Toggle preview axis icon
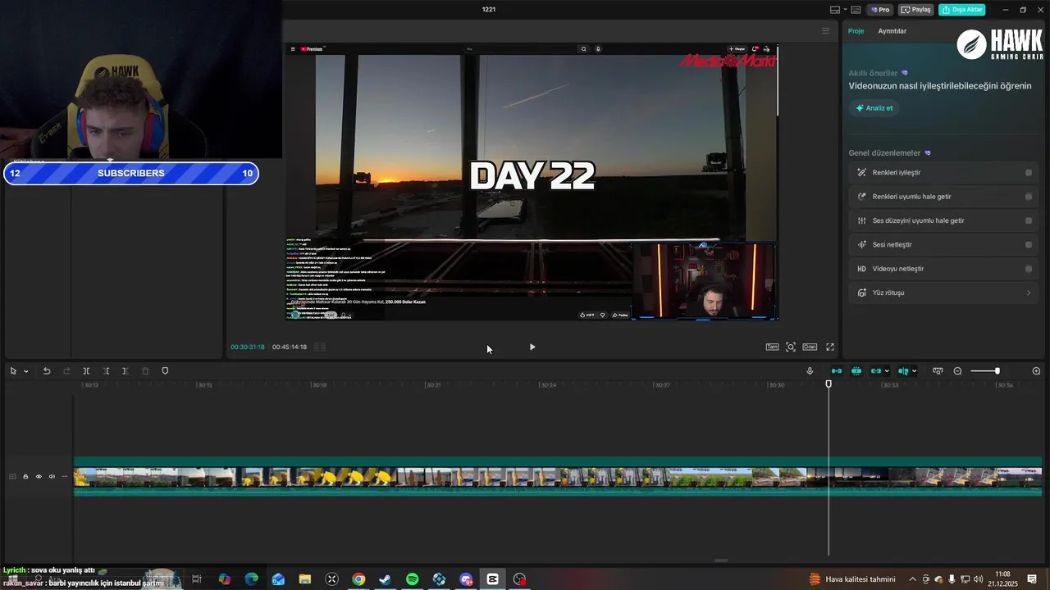This screenshot has width=1050, height=590. click(903, 371)
